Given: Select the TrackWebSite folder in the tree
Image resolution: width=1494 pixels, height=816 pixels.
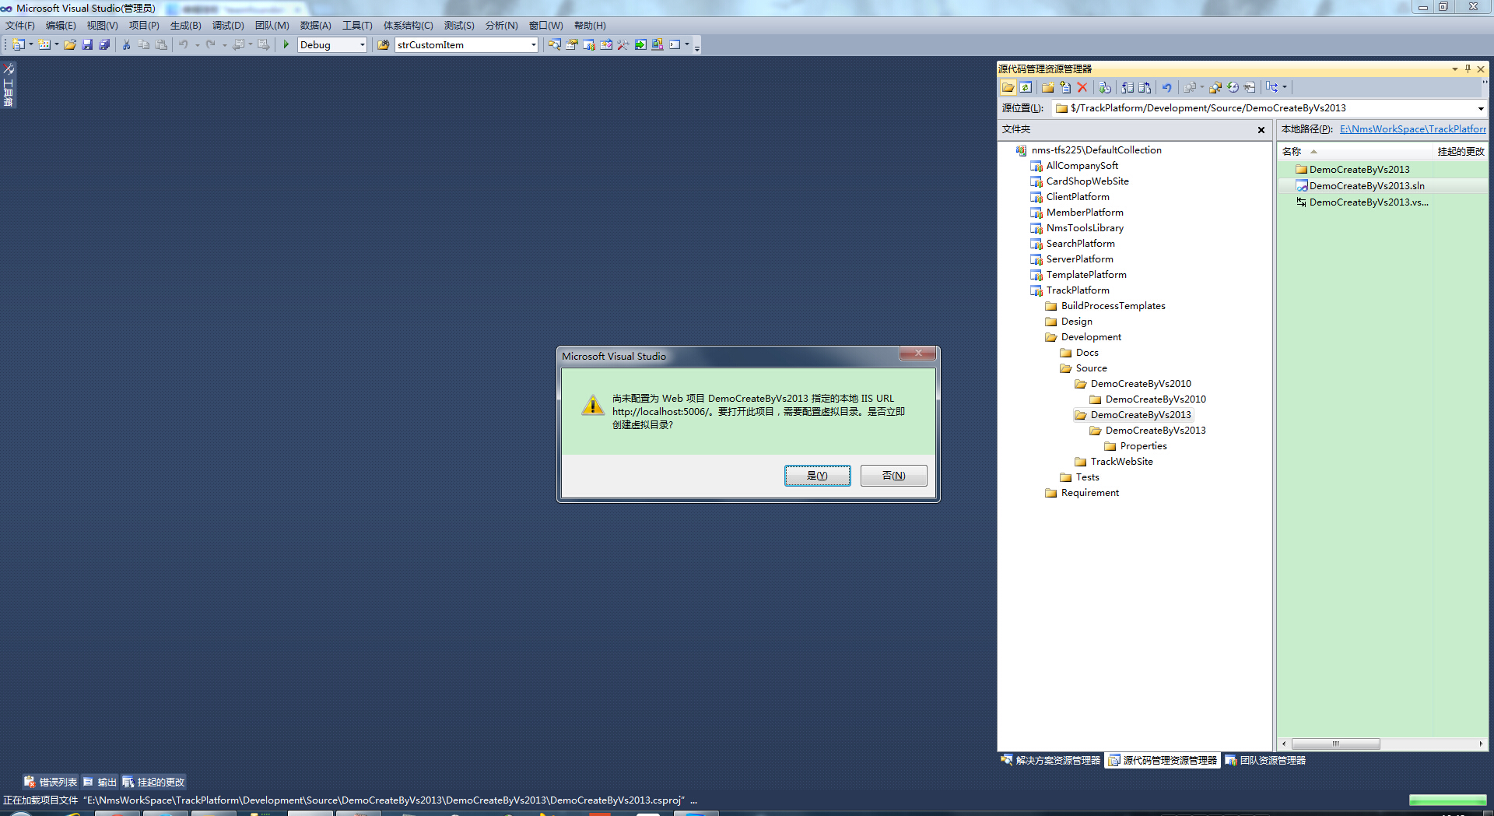Looking at the screenshot, I should point(1121,462).
